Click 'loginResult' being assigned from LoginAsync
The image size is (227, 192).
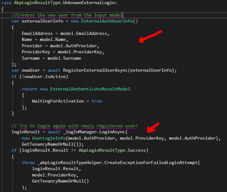click(26, 132)
